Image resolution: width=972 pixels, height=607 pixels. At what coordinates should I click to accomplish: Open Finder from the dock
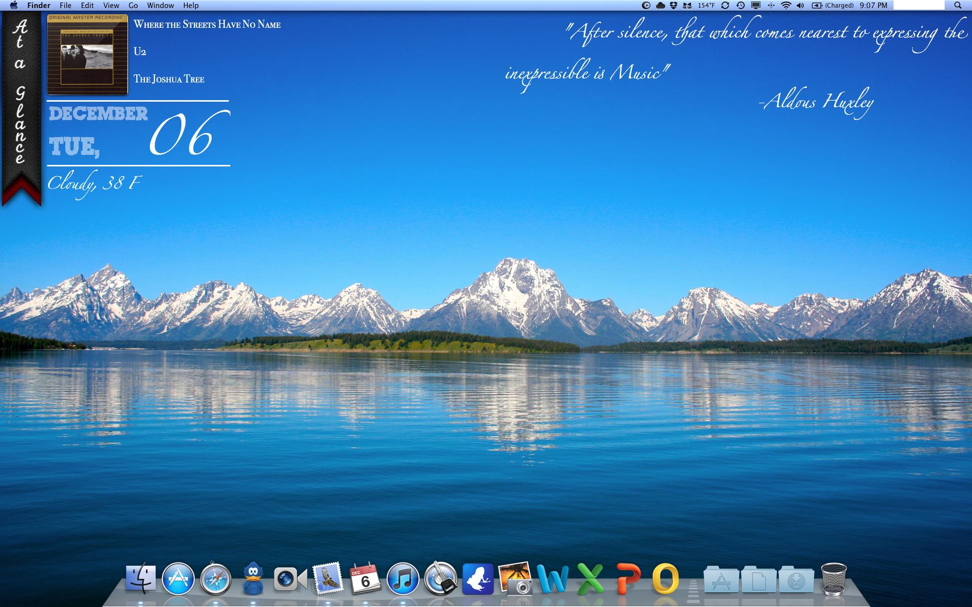140,578
